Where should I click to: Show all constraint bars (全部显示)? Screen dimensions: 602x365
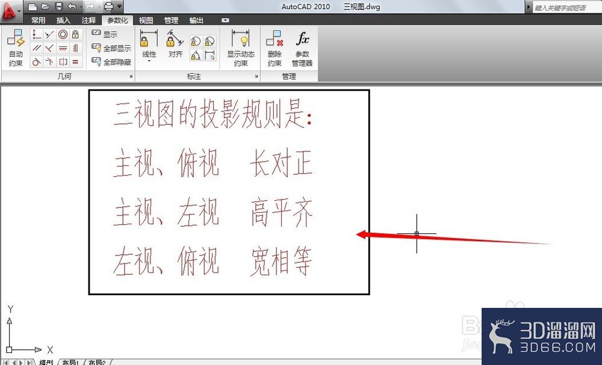[111, 48]
